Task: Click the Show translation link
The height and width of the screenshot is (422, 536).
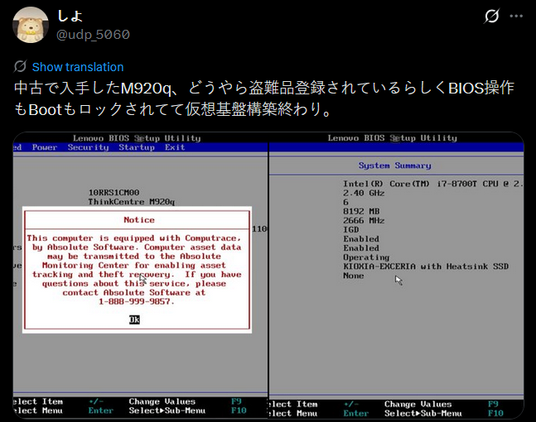Action: tap(77, 67)
